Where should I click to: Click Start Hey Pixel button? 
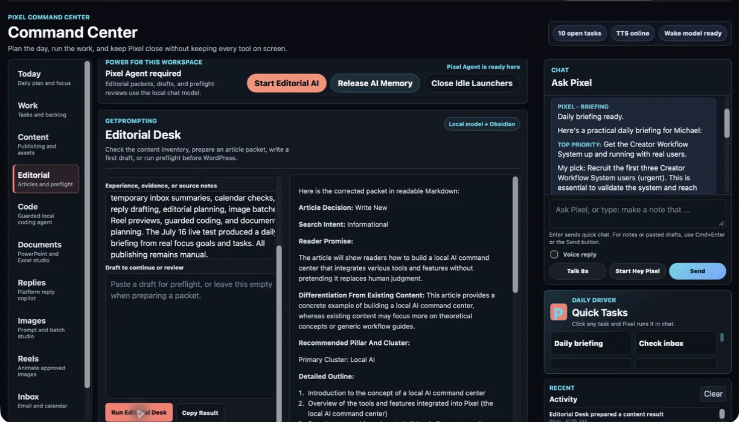pyautogui.click(x=637, y=271)
